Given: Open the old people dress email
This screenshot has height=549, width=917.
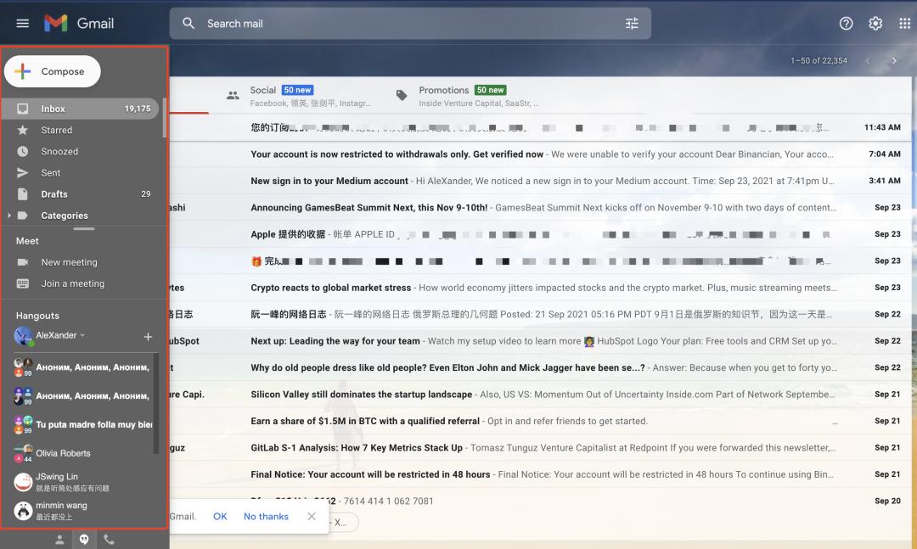Looking at the screenshot, I should [x=541, y=367].
